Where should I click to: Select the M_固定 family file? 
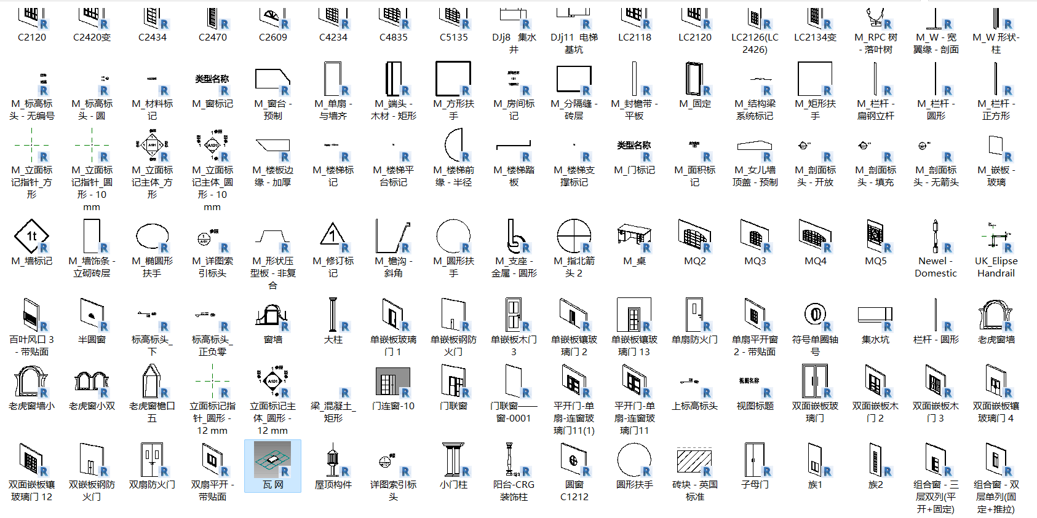[694, 85]
